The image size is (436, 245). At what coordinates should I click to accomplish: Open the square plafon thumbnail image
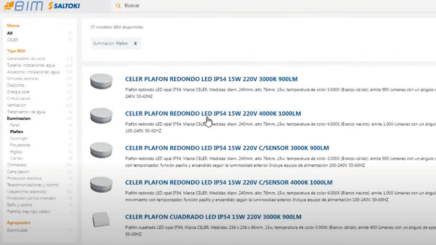click(x=101, y=219)
